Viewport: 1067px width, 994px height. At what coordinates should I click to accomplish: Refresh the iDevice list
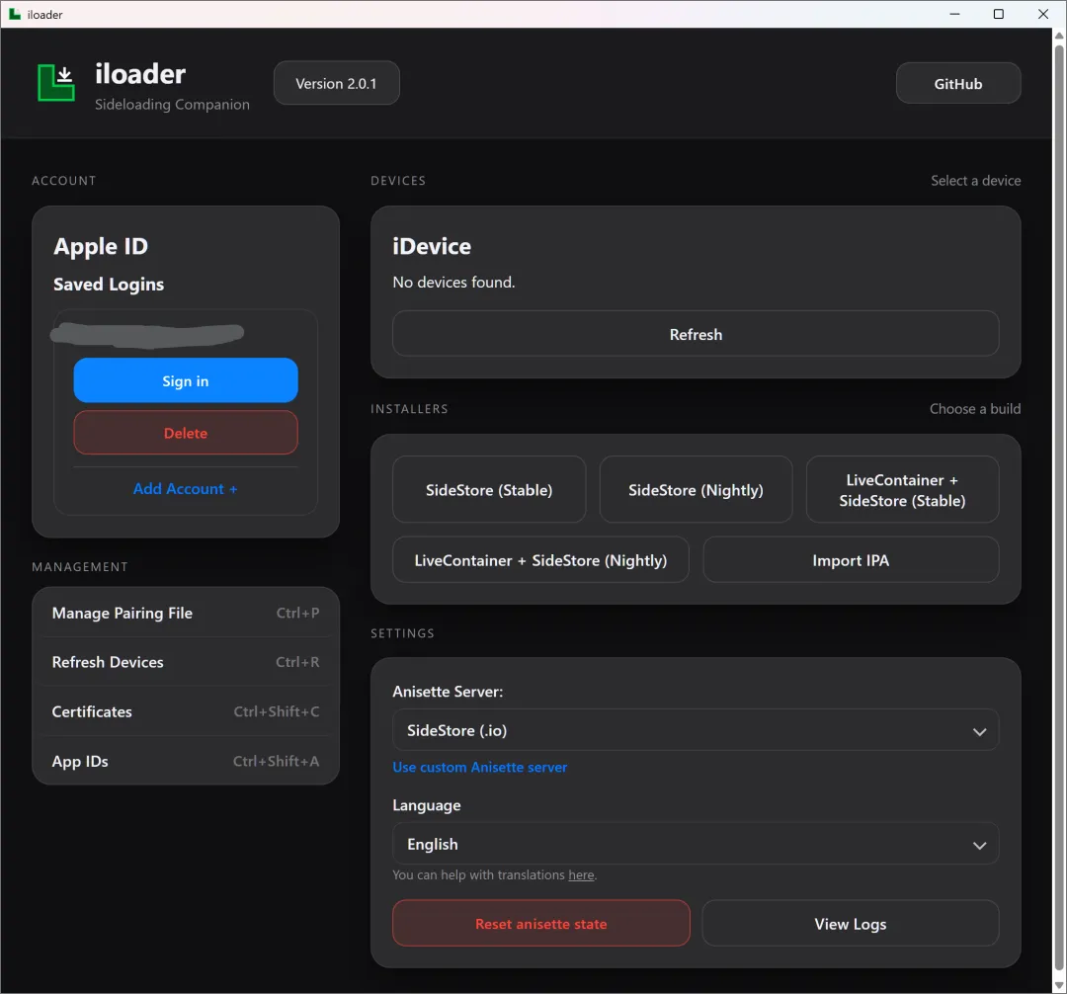pos(696,334)
